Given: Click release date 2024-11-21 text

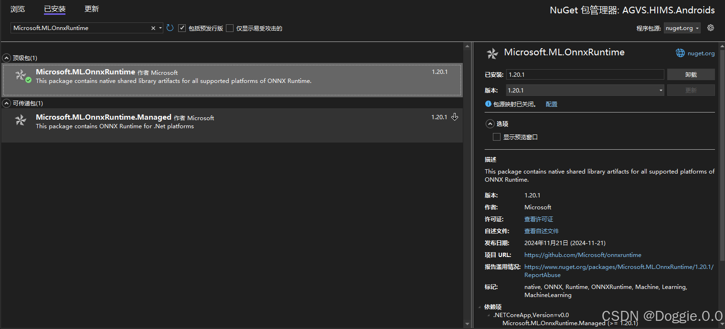Looking at the screenshot, I should pyautogui.click(x=565, y=243).
